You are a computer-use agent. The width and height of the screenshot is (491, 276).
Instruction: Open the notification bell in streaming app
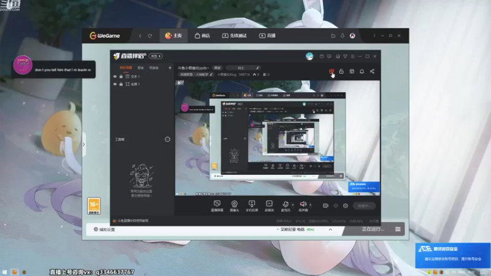361,71
